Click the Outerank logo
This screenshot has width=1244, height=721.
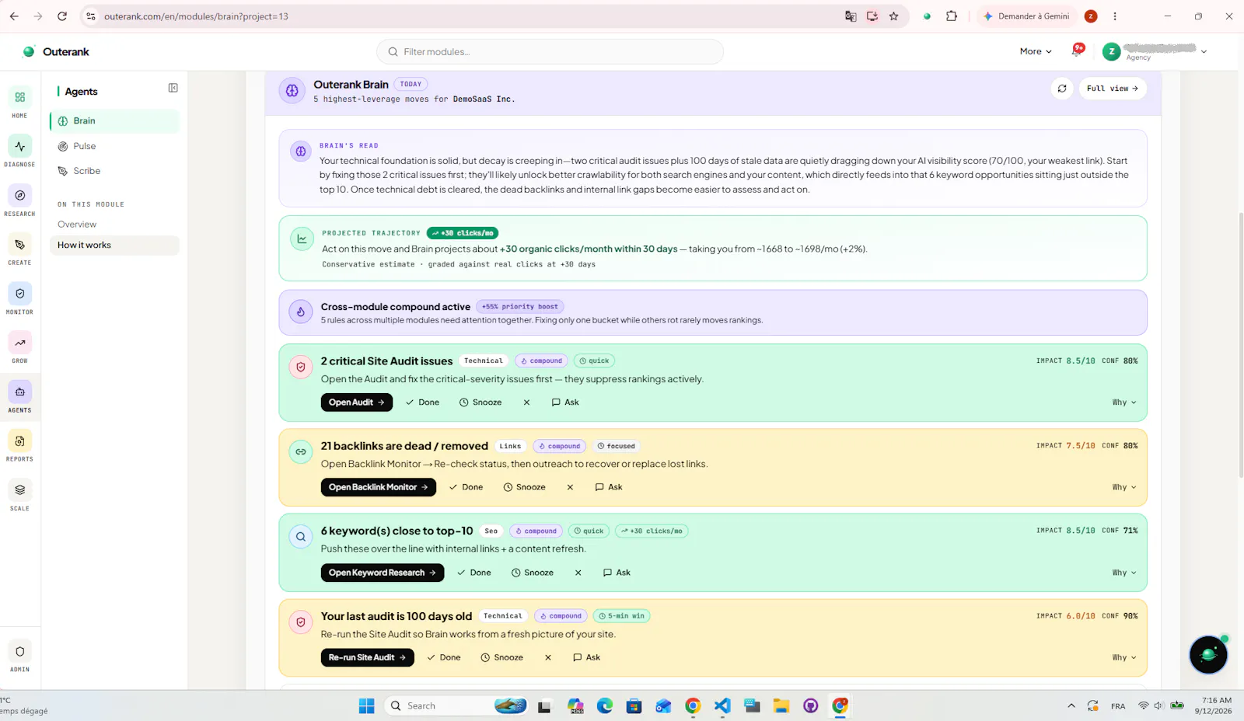click(x=56, y=51)
